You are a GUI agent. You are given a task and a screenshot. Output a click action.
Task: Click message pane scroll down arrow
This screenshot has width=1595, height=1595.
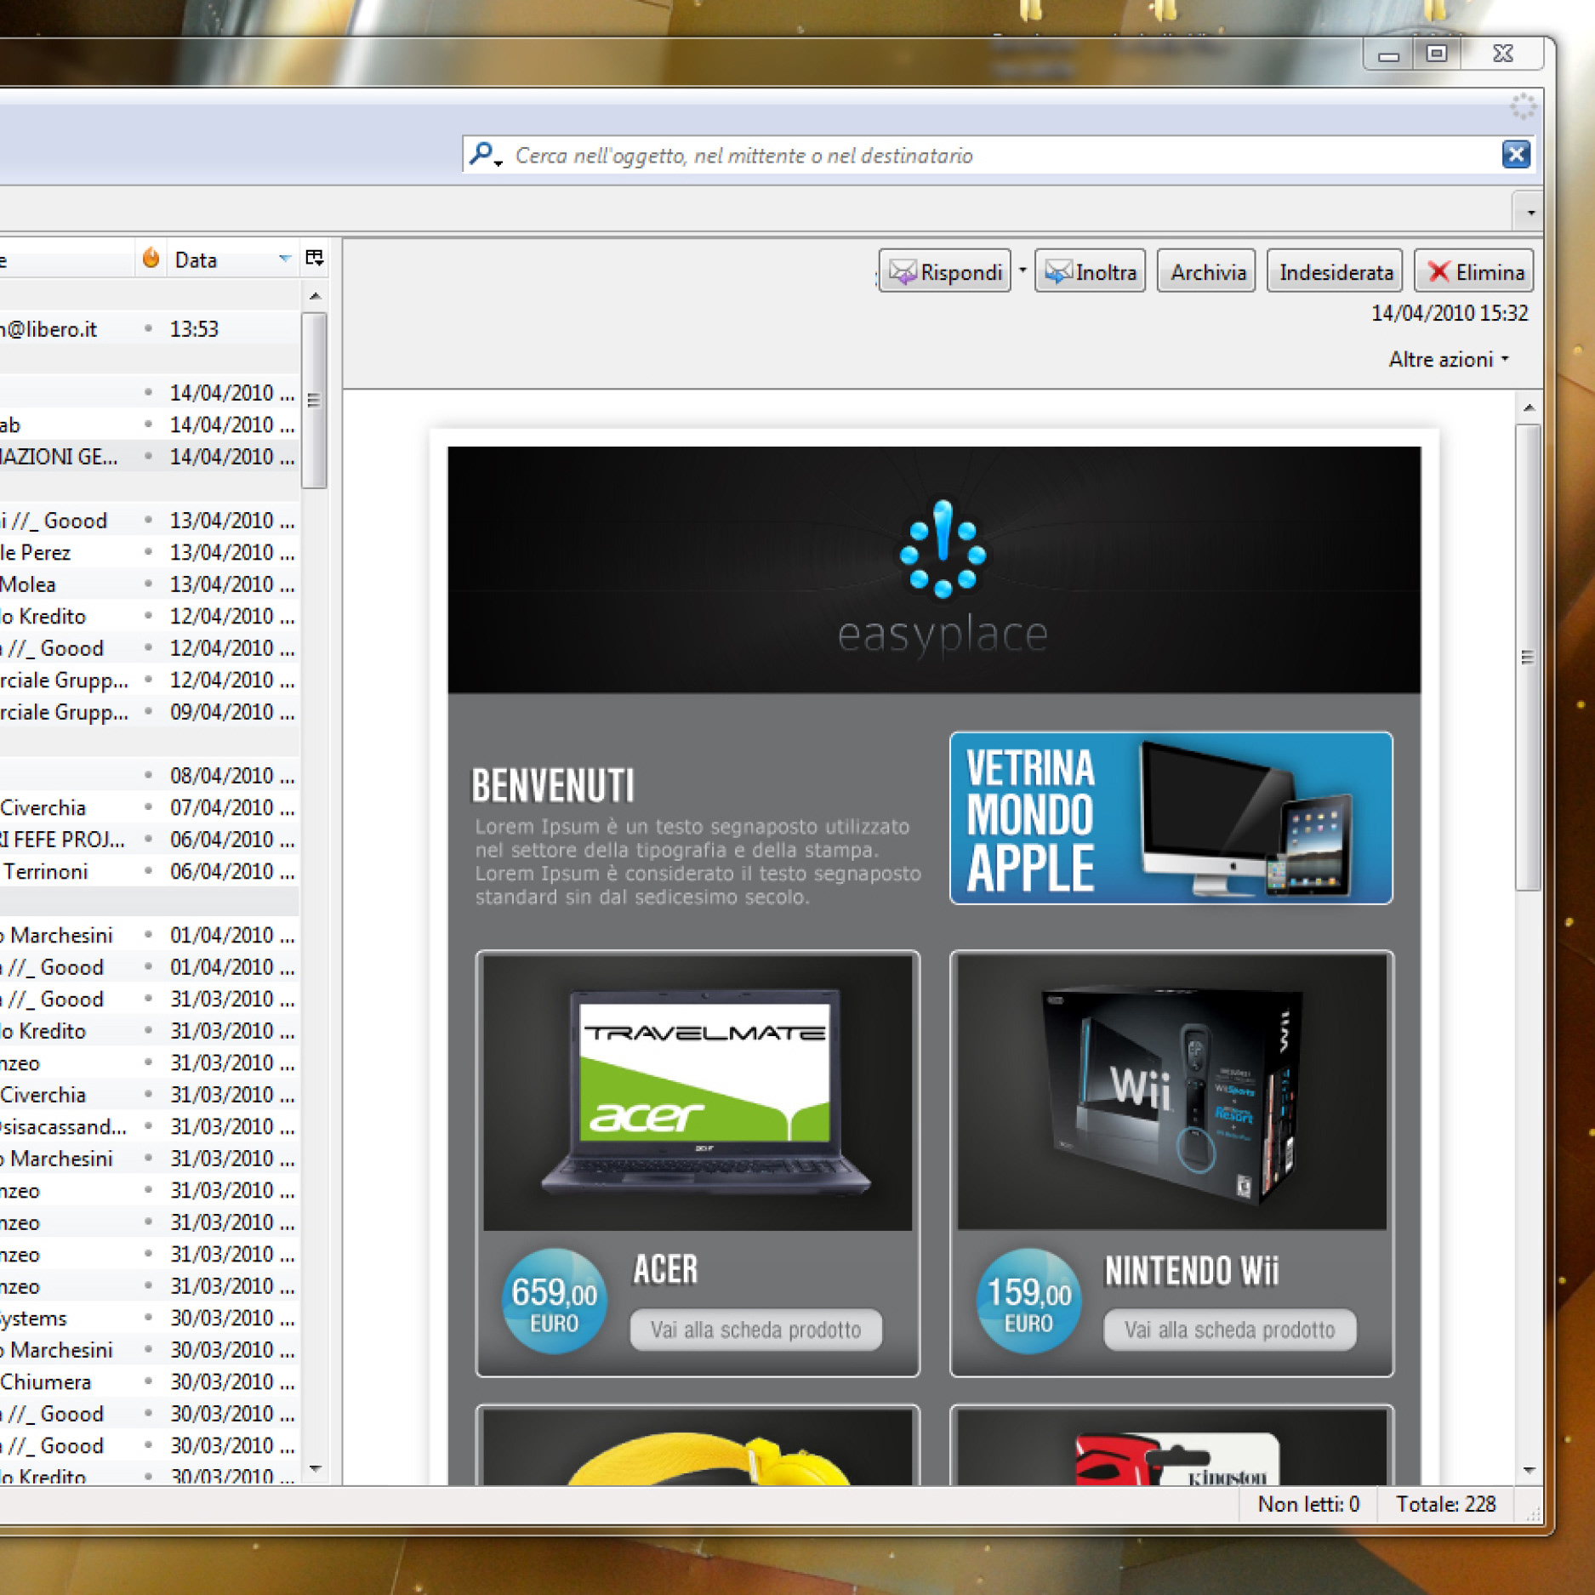[1529, 1471]
